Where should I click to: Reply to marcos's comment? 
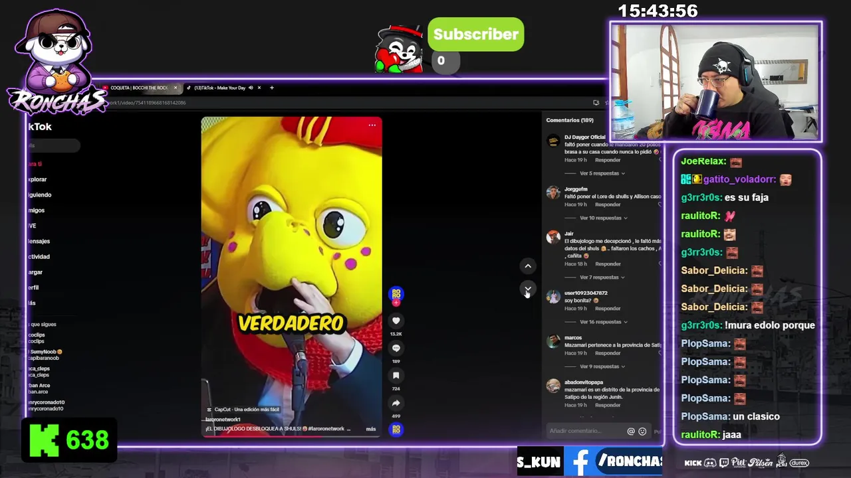pyautogui.click(x=608, y=353)
